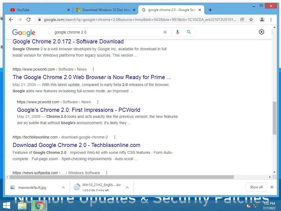
Task: Click the https://www.pcworld.com breadcrumb of first result
Action: tap(34, 69)
